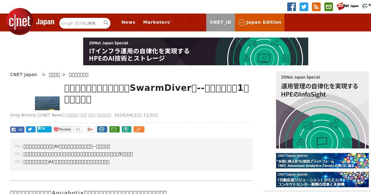Open the article water thumbnail image
Viewport: 371px width, 194px height.
coord(47,103)
